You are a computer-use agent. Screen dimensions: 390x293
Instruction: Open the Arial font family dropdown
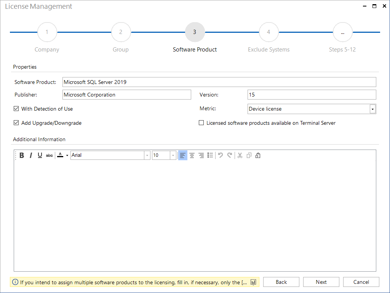147,156
